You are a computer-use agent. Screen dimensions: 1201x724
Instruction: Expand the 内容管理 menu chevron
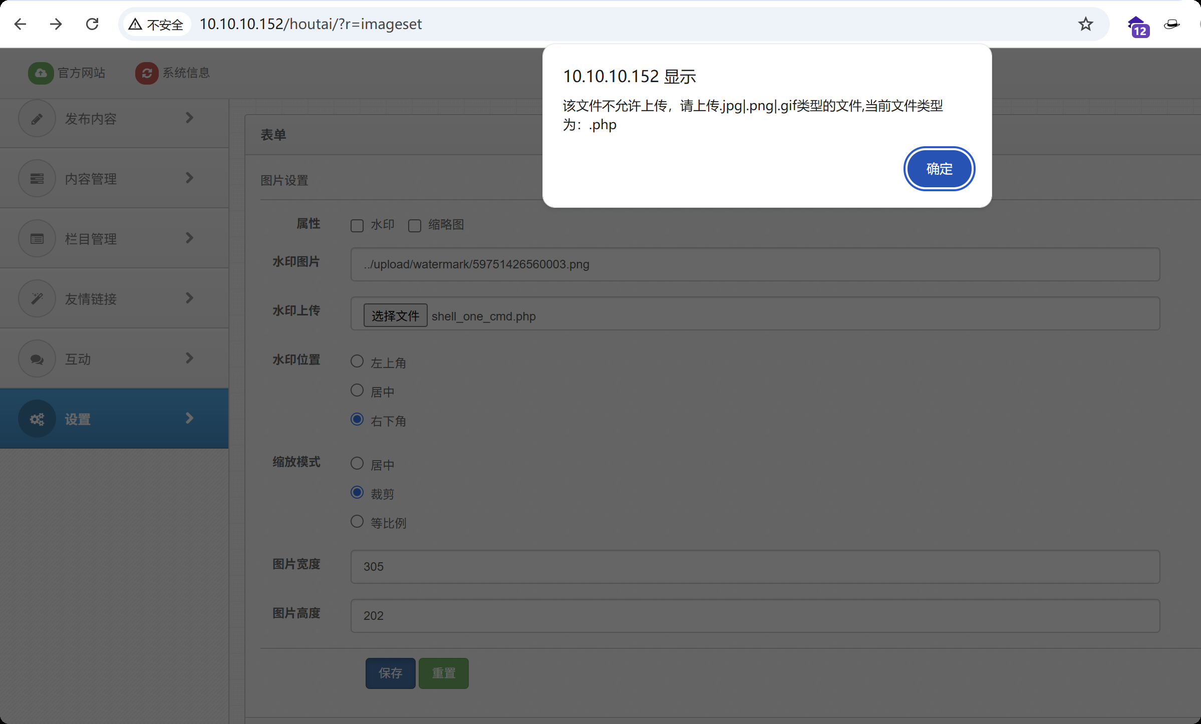[x=189, y=178]
